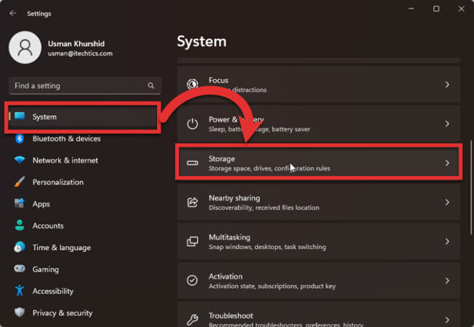Viewport: 474px width, 327px height.
Task: Click the Nearby sharing share icon
Action: [192, 202]
